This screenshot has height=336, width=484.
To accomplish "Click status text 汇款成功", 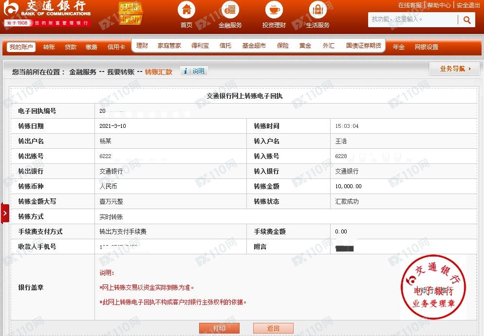I will click(x=347, y=202).
